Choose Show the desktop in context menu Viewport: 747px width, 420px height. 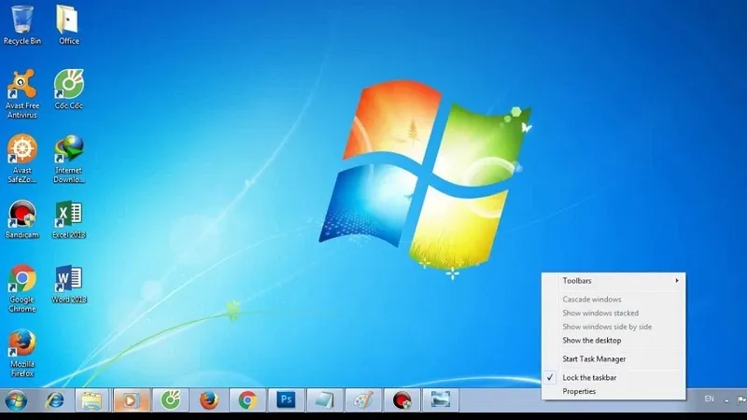coord(613,341)
